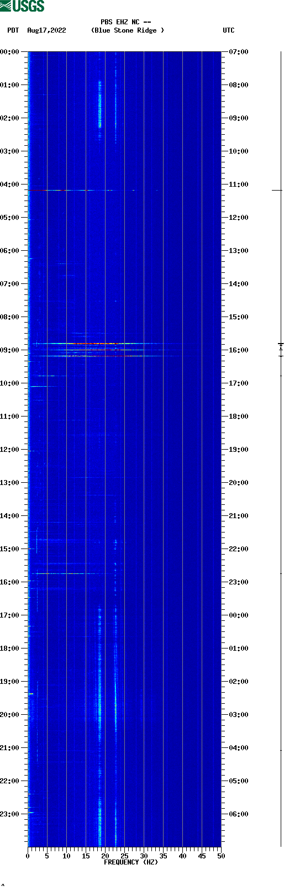This screenshot has height=891, width=305.
Task: Click the 07:00 UTC time label
Action: (x=239, y=51)
